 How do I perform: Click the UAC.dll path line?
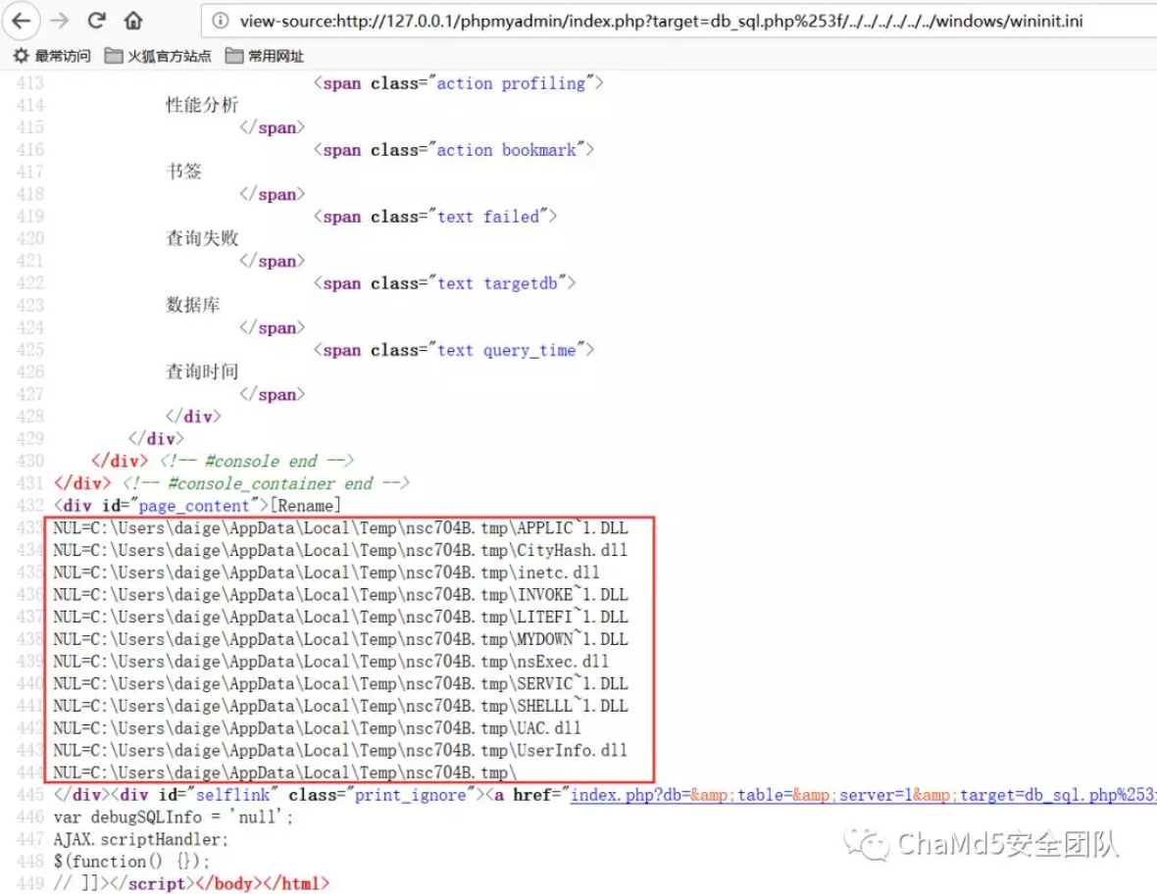pyautogui.click(x=318, y=728)
